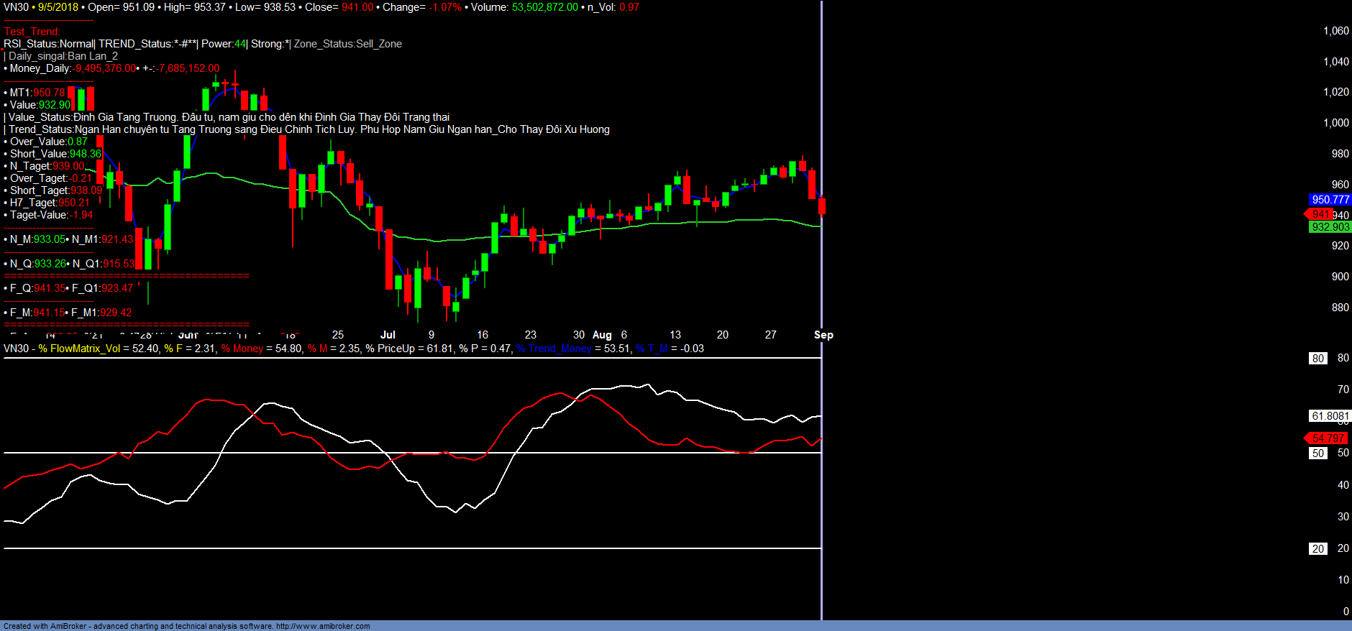Click the red Test_Trend heading
This screenshot has width=1352, height=631.
tap(32, 32)
